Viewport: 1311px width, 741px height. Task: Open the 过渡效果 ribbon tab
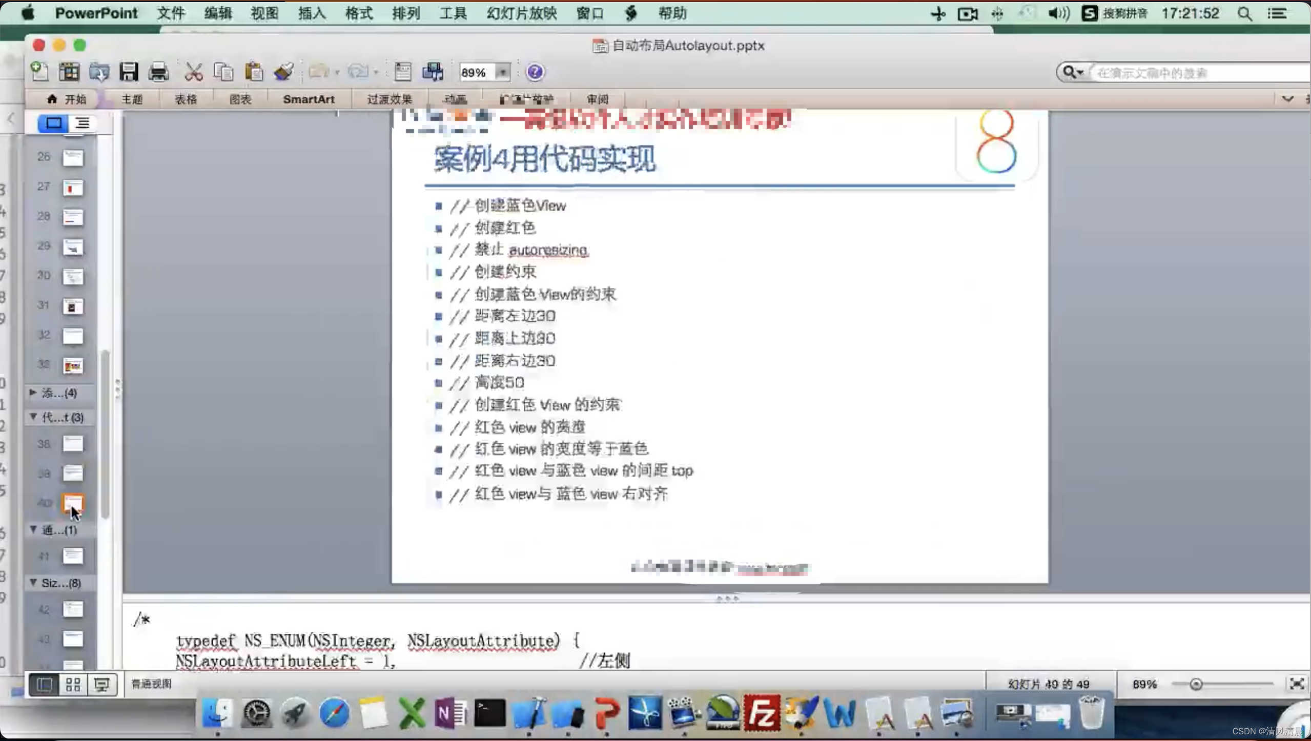point(390,99)
